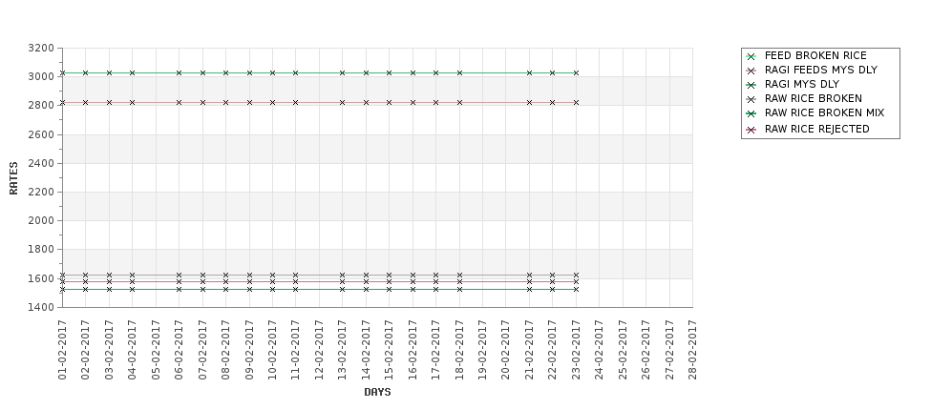
Task: Click the 2800-level line marker at 06-02-2017
Action: point(179,102)
